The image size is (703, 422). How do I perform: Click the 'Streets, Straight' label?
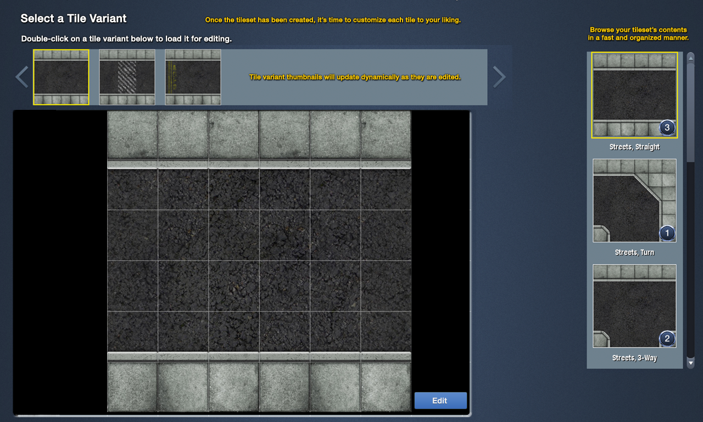634,147
